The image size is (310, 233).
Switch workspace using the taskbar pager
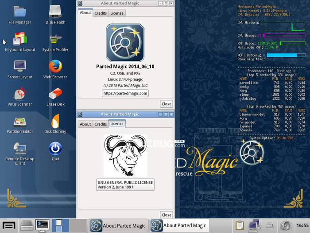pyautogui.click(x=69, y=225)
